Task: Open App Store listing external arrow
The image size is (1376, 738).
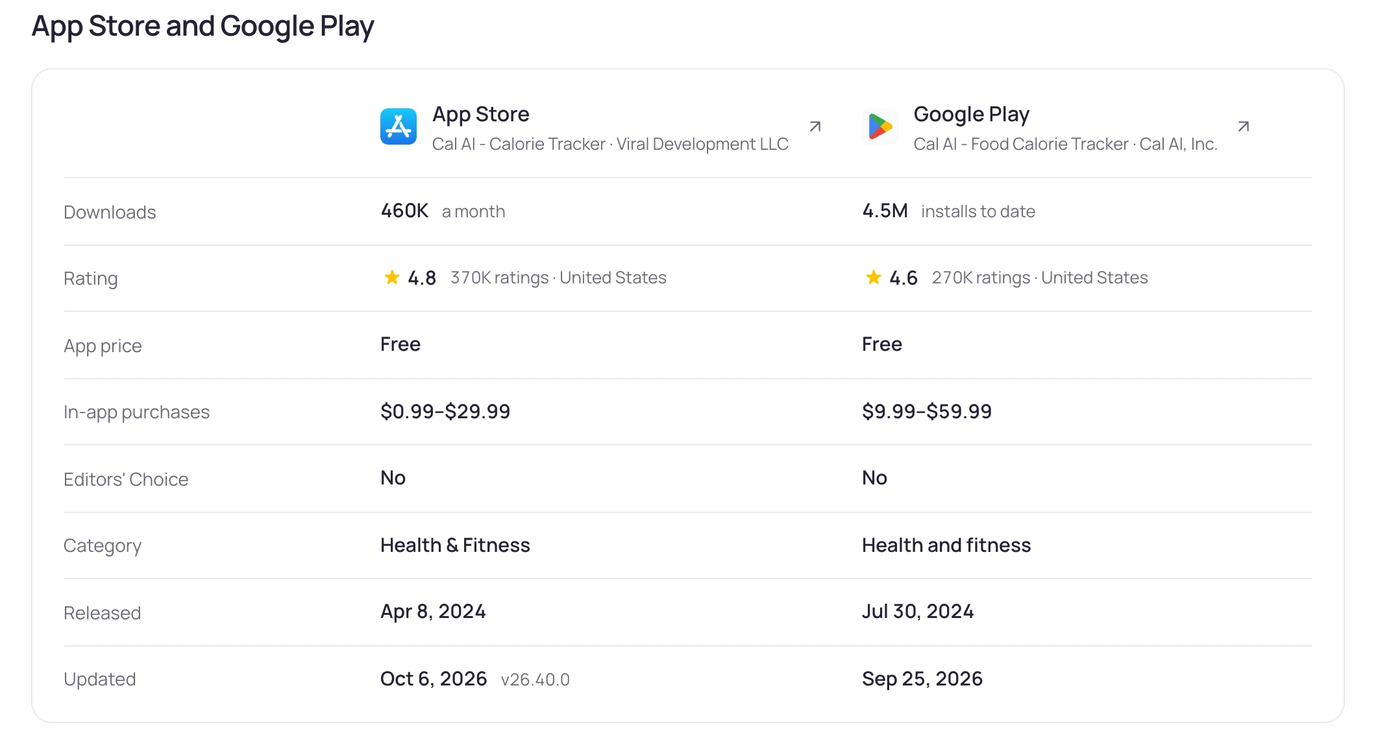Action: (x=815, y=126)
